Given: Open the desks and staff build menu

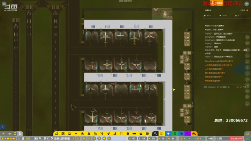Looking at the screenshot, I should pyautogui.click(x=89, y=134).
